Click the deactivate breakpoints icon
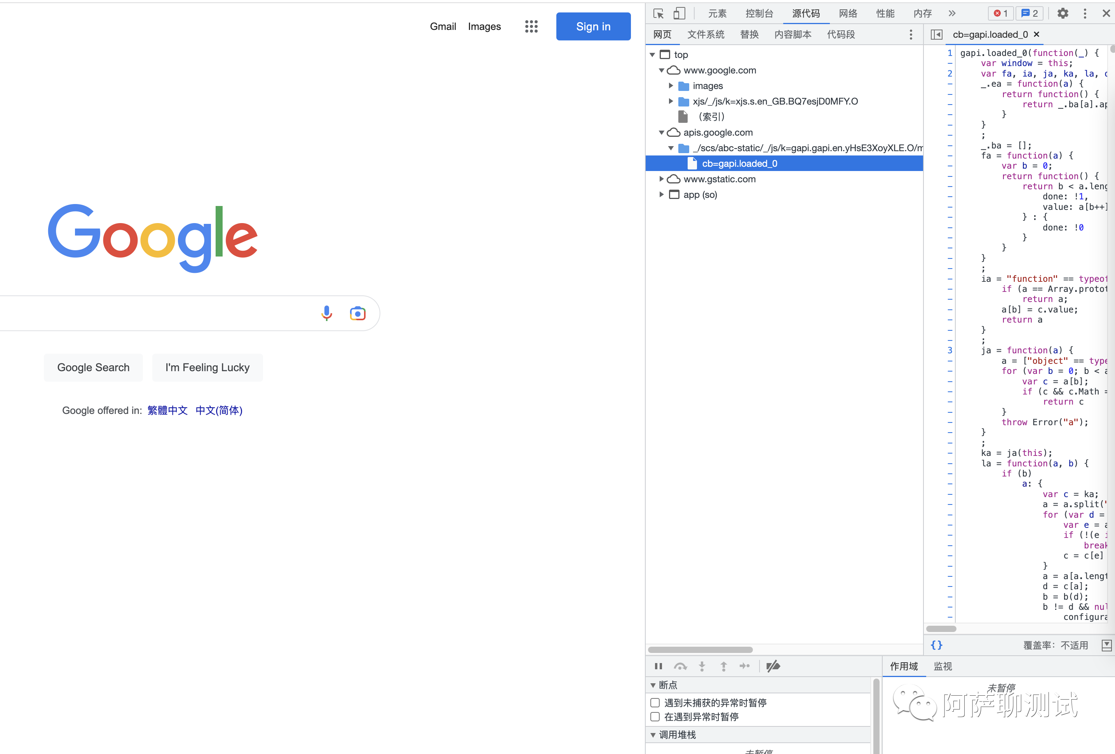 (x=773, y=666)
